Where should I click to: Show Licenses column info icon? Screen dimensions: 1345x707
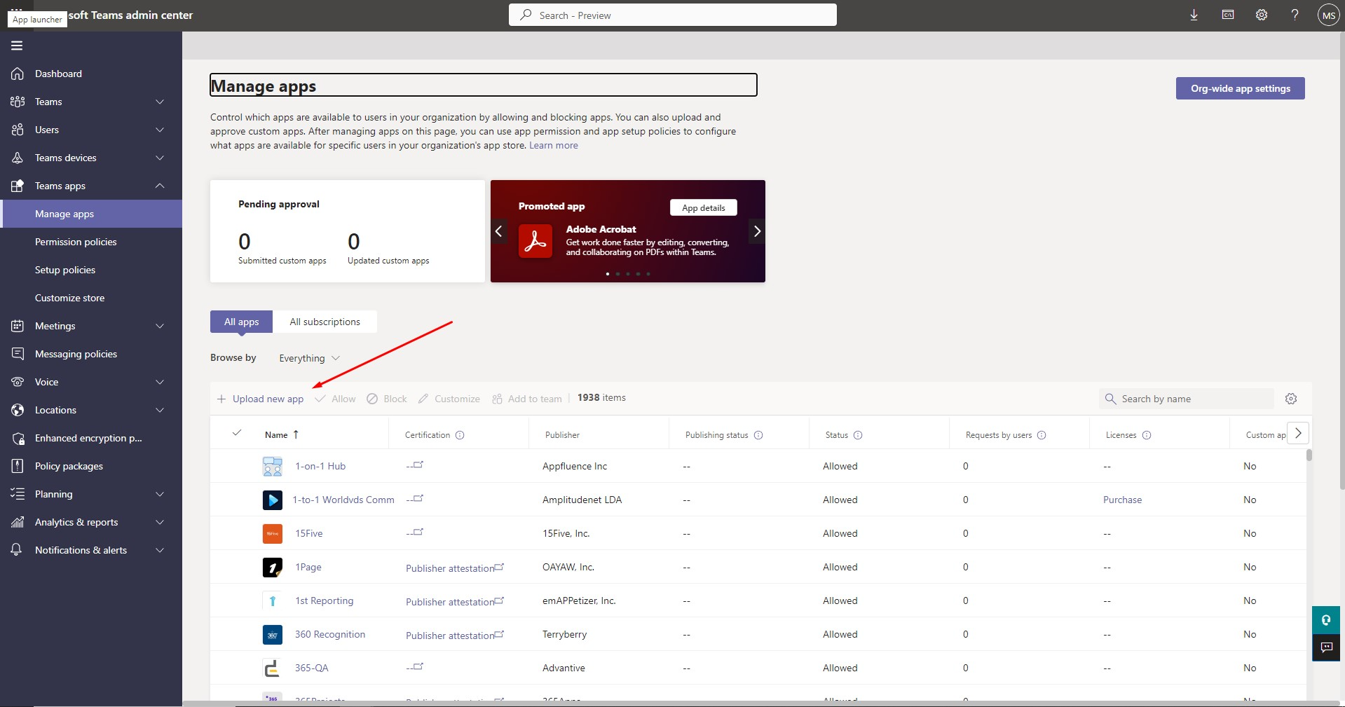tap(1147, 435)
